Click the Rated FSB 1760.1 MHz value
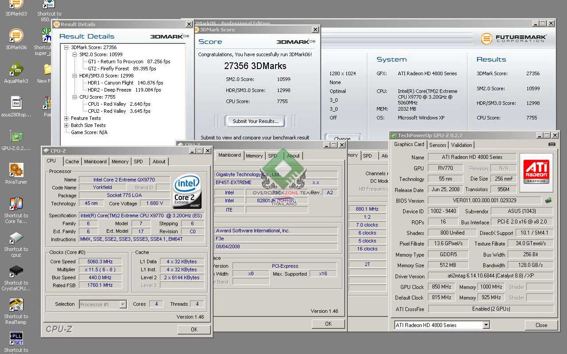567x354 pixels. (101, 285)
